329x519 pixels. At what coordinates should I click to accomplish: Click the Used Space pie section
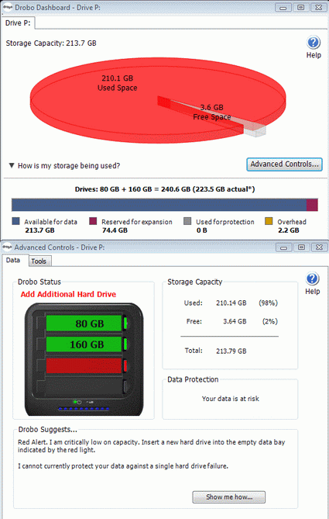click(117, 83)
